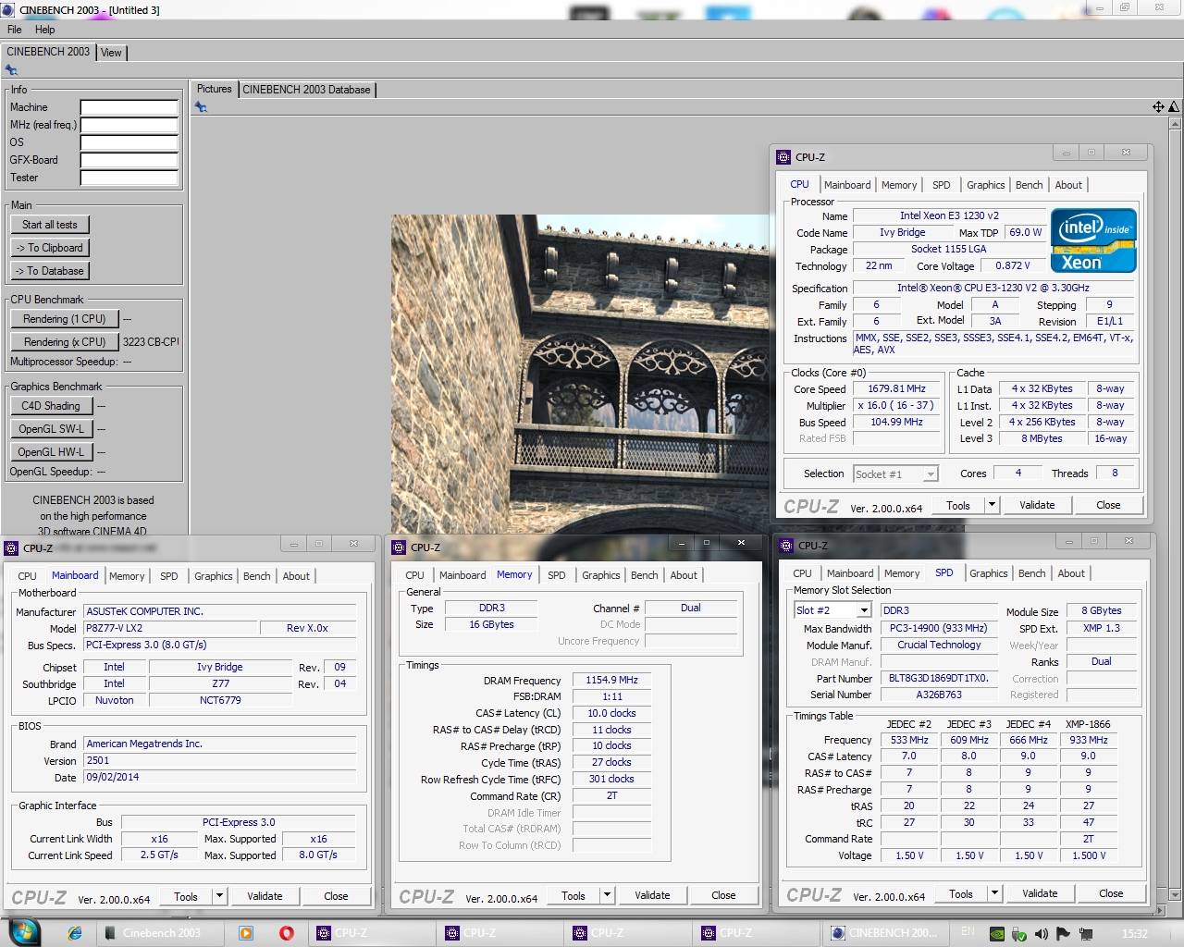The image size is (1184, 947).
Task: Click the scrollbar up arrow in Pictures panel
Action: (1175, 122)
